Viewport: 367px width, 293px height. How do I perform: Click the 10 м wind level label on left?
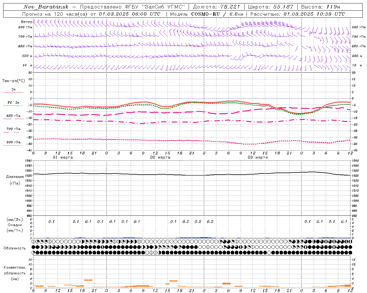pos(28,65)
